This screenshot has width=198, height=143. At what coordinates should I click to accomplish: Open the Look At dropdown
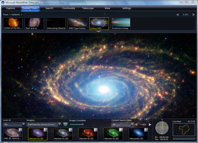(14, 124)
